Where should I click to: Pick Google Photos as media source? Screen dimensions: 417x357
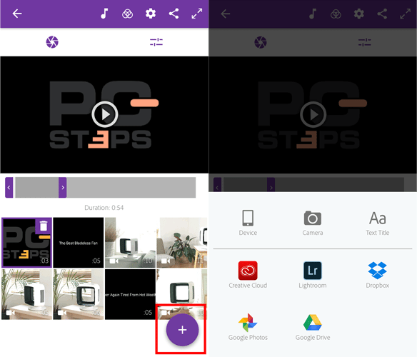(x=248, y=327)
